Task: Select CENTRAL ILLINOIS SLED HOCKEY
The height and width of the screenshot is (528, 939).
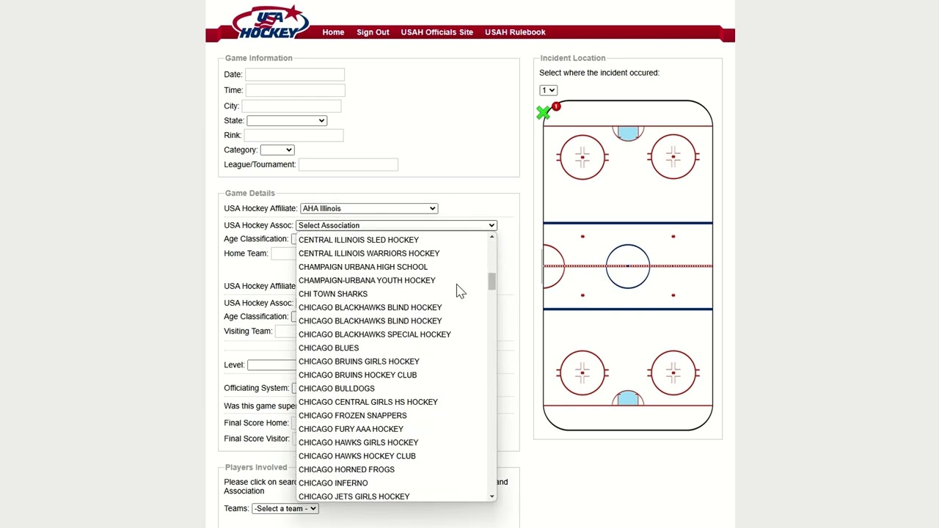Action: click(x=392, y=240)
